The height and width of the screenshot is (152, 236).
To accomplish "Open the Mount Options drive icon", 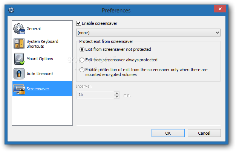I will (x=19, y=59).
